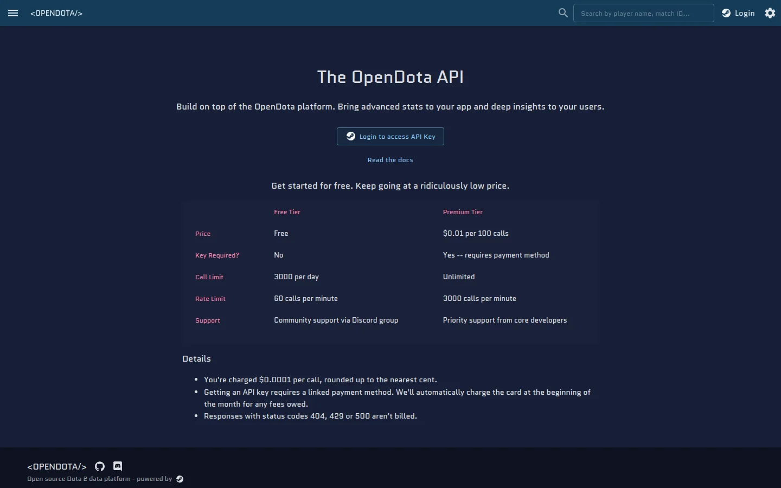
Task: Open the hamburger navigation menu
Action: click(x=13, y=13)
